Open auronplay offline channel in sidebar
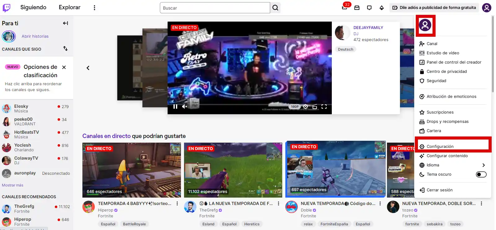 click(37, 173)
